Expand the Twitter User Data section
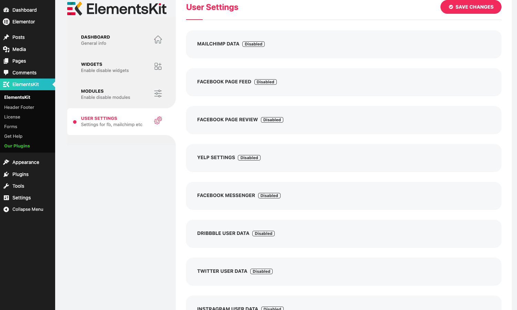 pos(344,271)
